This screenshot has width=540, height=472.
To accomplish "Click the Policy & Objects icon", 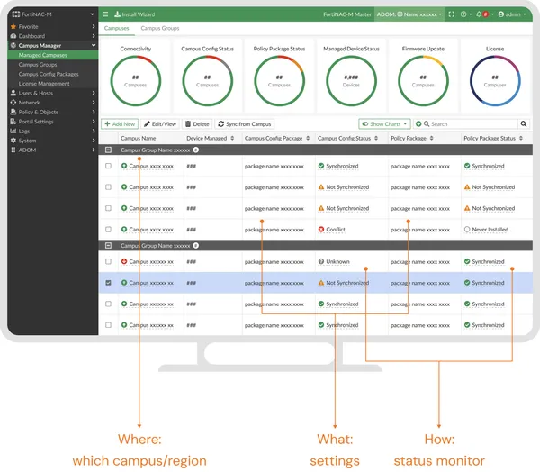I will [x=13, y=112].
